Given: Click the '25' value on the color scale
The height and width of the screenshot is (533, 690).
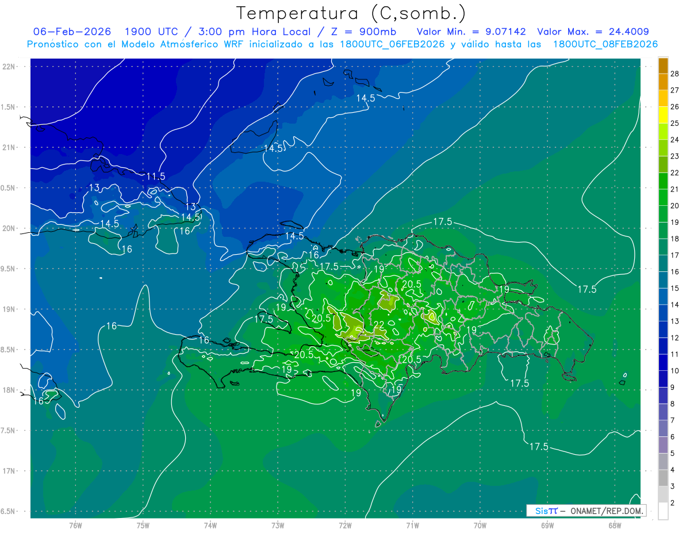Looking at the screenshot, I should pyautogui.click(x=675, y=123).
